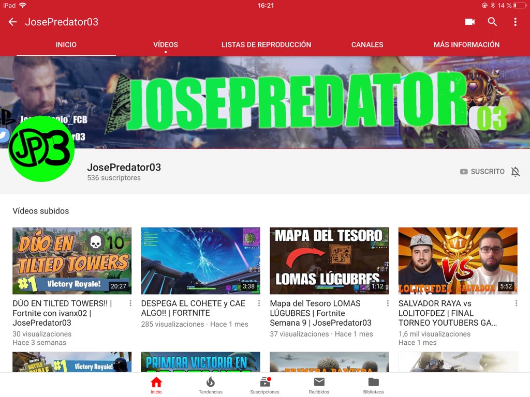Tap the battery indicator in status bar
The height and width of the screenshot is (397, 530).
click(520, 5)
